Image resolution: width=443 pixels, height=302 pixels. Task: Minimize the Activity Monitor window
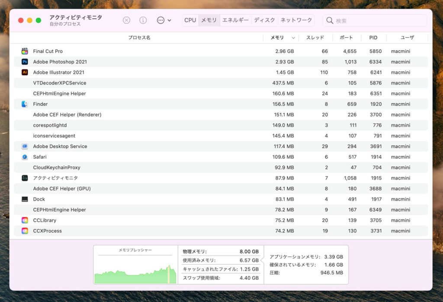tap(30, 20)
